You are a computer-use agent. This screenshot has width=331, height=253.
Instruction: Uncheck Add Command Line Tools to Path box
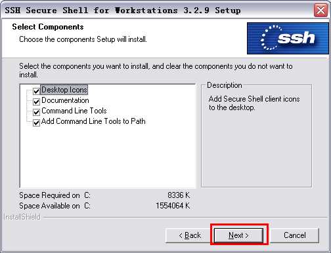36,123
